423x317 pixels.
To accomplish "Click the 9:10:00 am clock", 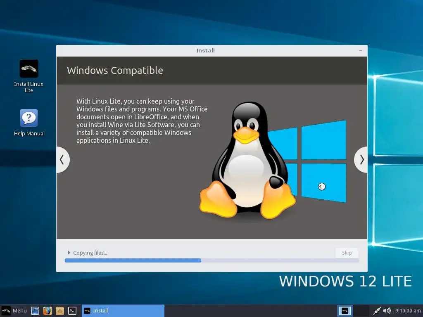I will click(x=408, y=311).
